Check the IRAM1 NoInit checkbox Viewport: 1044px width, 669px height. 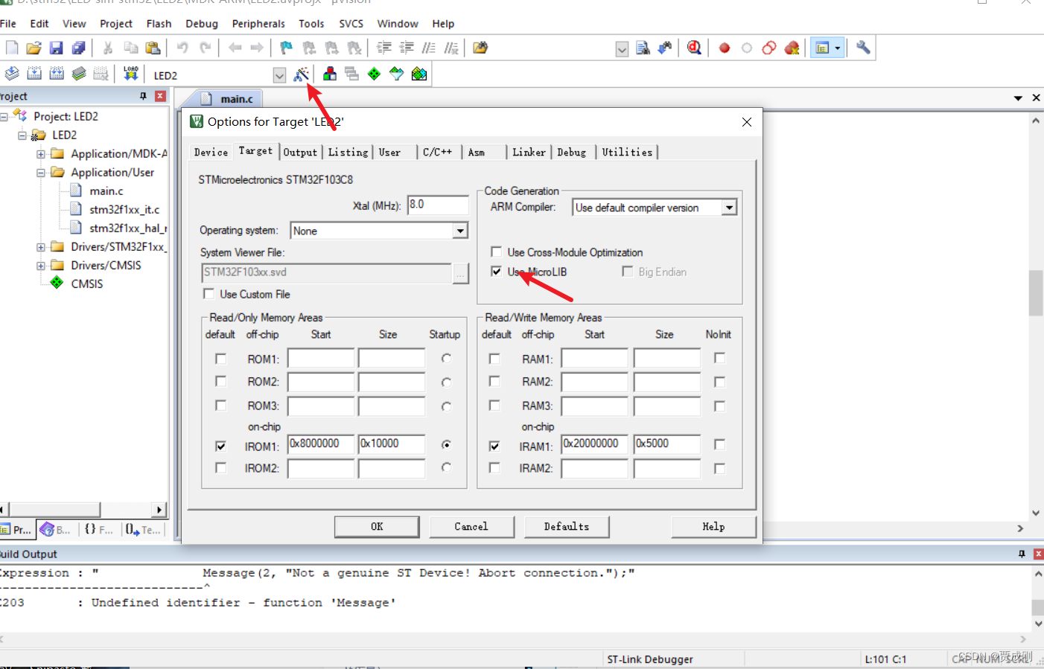(719, 444)
